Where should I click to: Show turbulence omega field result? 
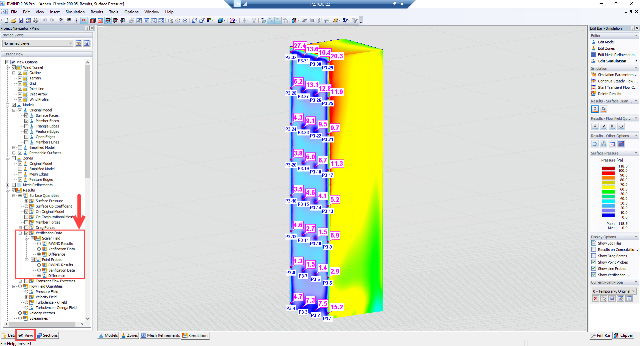pyautogui.click(x=621, y=126)
